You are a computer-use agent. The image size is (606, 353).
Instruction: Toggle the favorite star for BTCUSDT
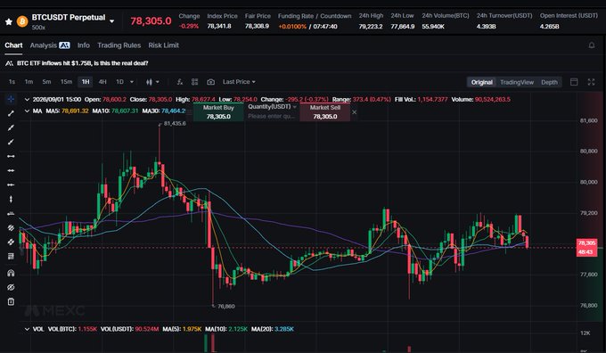click(x=9, y=21)
